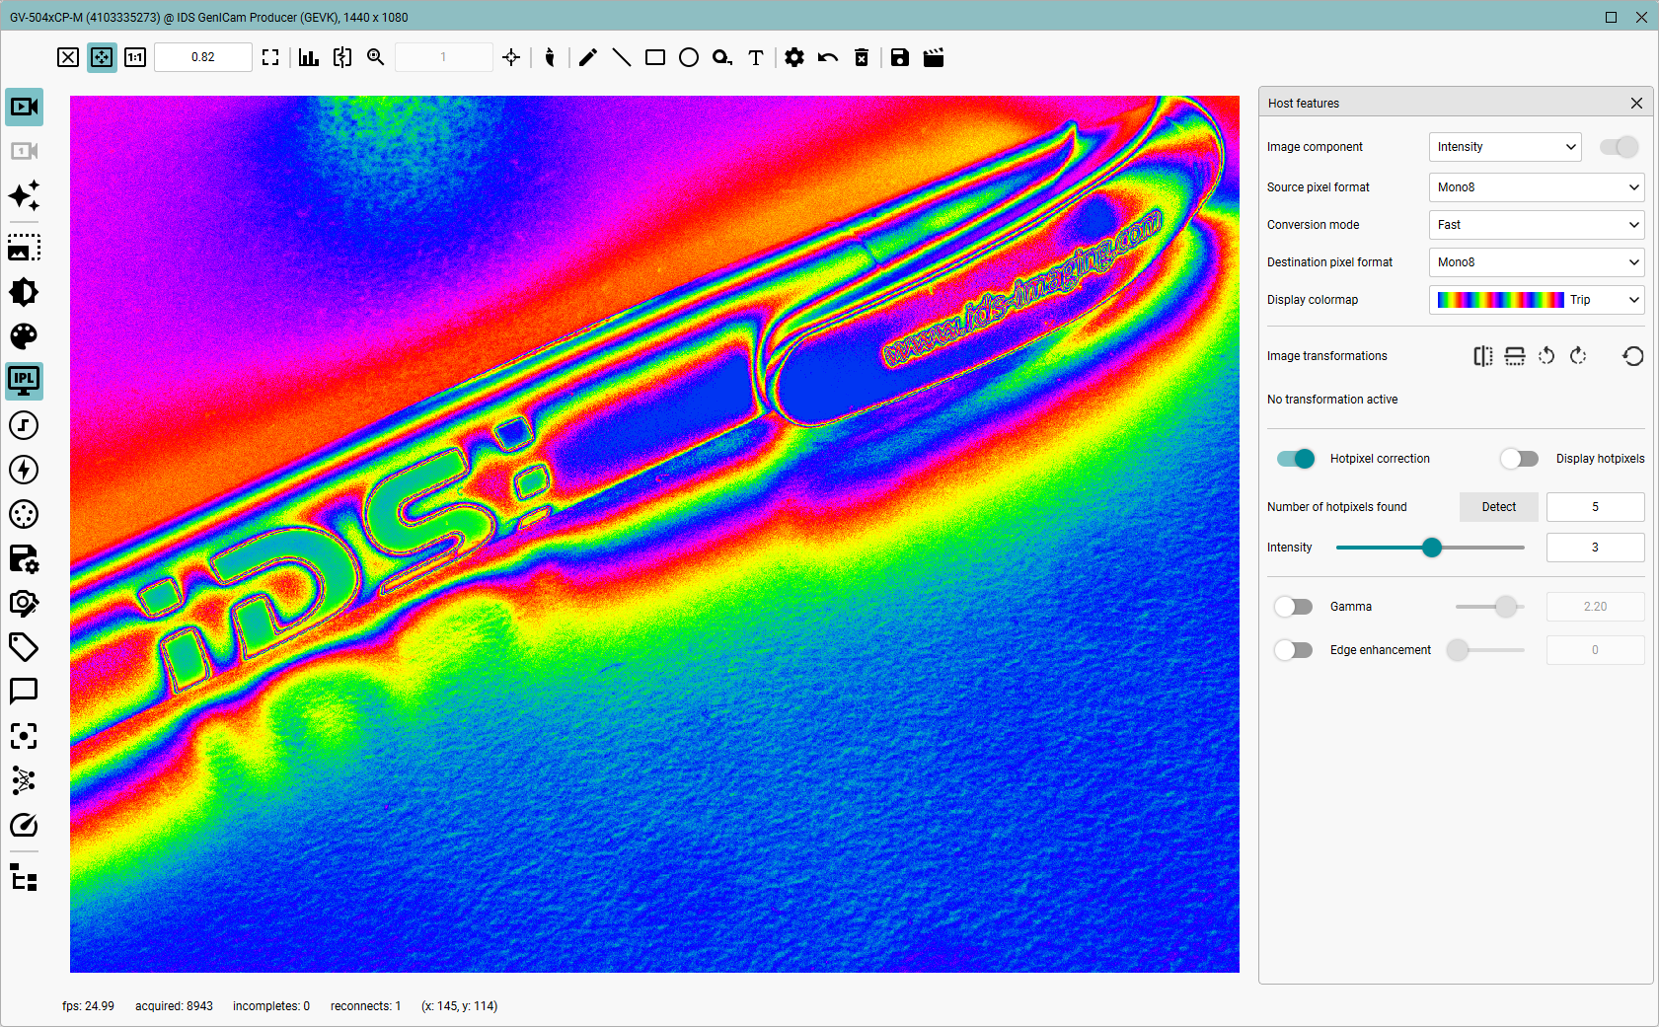Turn on Gamma correction

point(1293,607)
